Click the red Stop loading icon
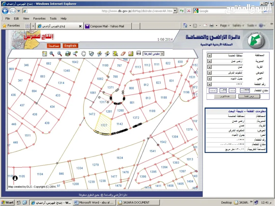Image resolution: width=275 pixels, height=206 pixels. pos(189,11)
